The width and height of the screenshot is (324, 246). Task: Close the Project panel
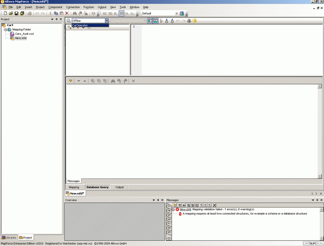point(61,19)
